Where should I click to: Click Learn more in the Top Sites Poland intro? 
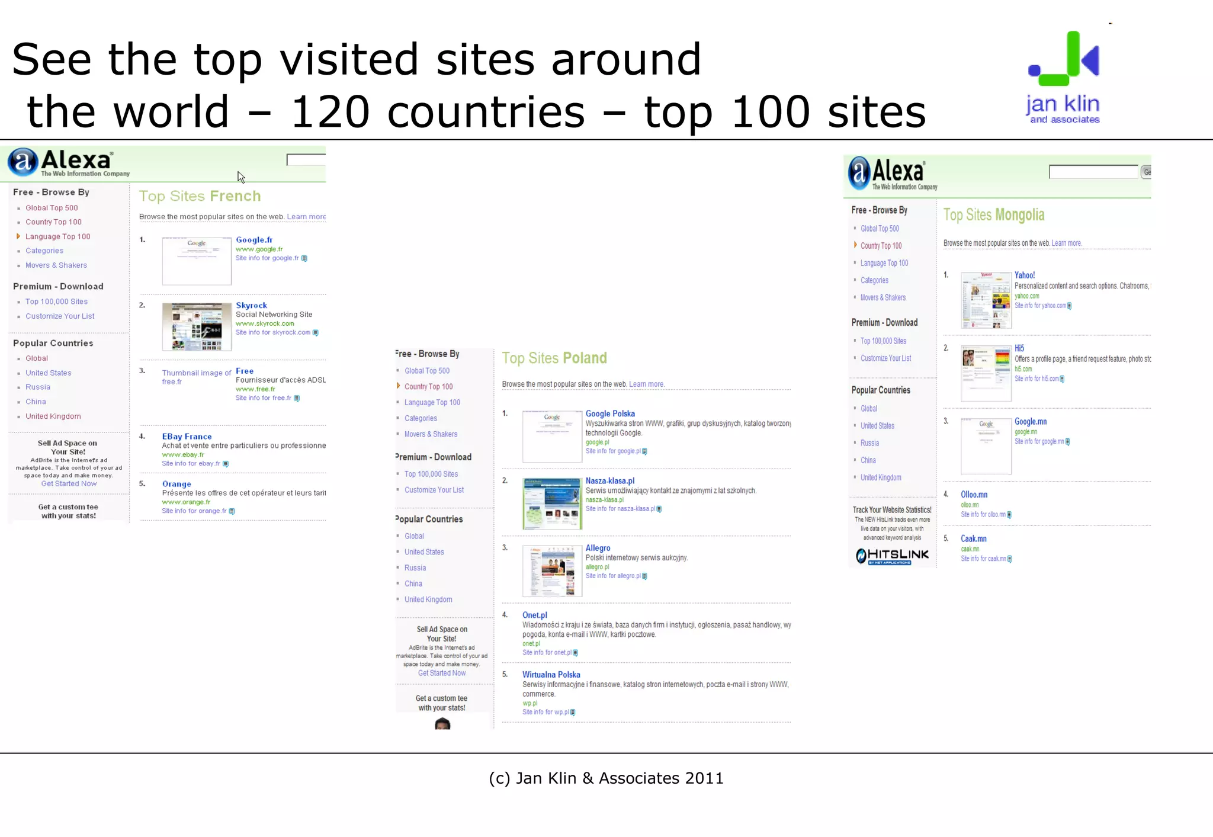646,384
